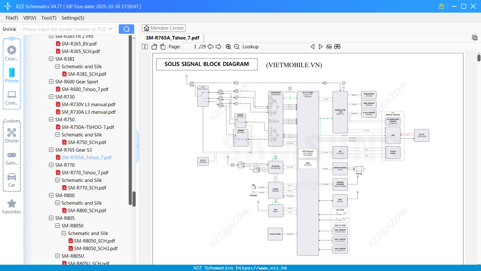The width and height of the screenshot is (481, 271).
Task: Open SM-R770_SCH.pdf file
Action: click(x=87, y=188)
